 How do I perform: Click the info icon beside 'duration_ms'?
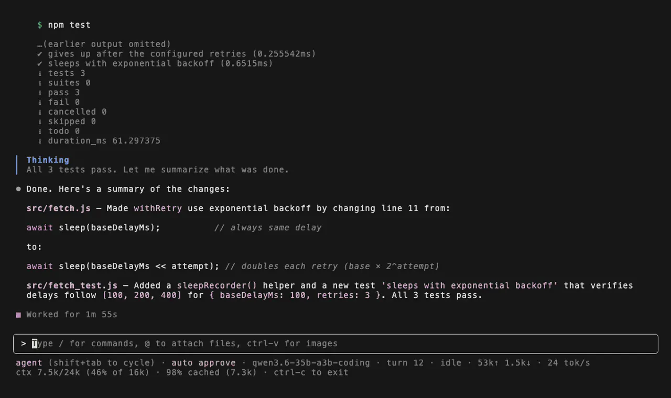click(40, 141)
